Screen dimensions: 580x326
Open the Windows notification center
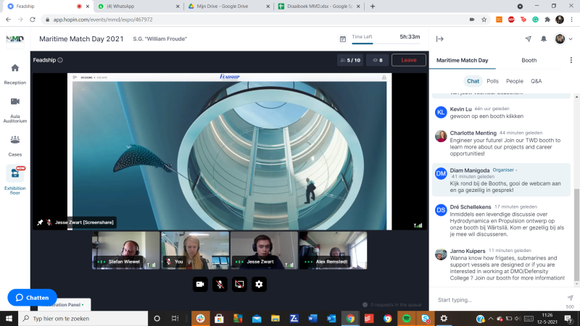pyautogui.click(x=568, y=318)
